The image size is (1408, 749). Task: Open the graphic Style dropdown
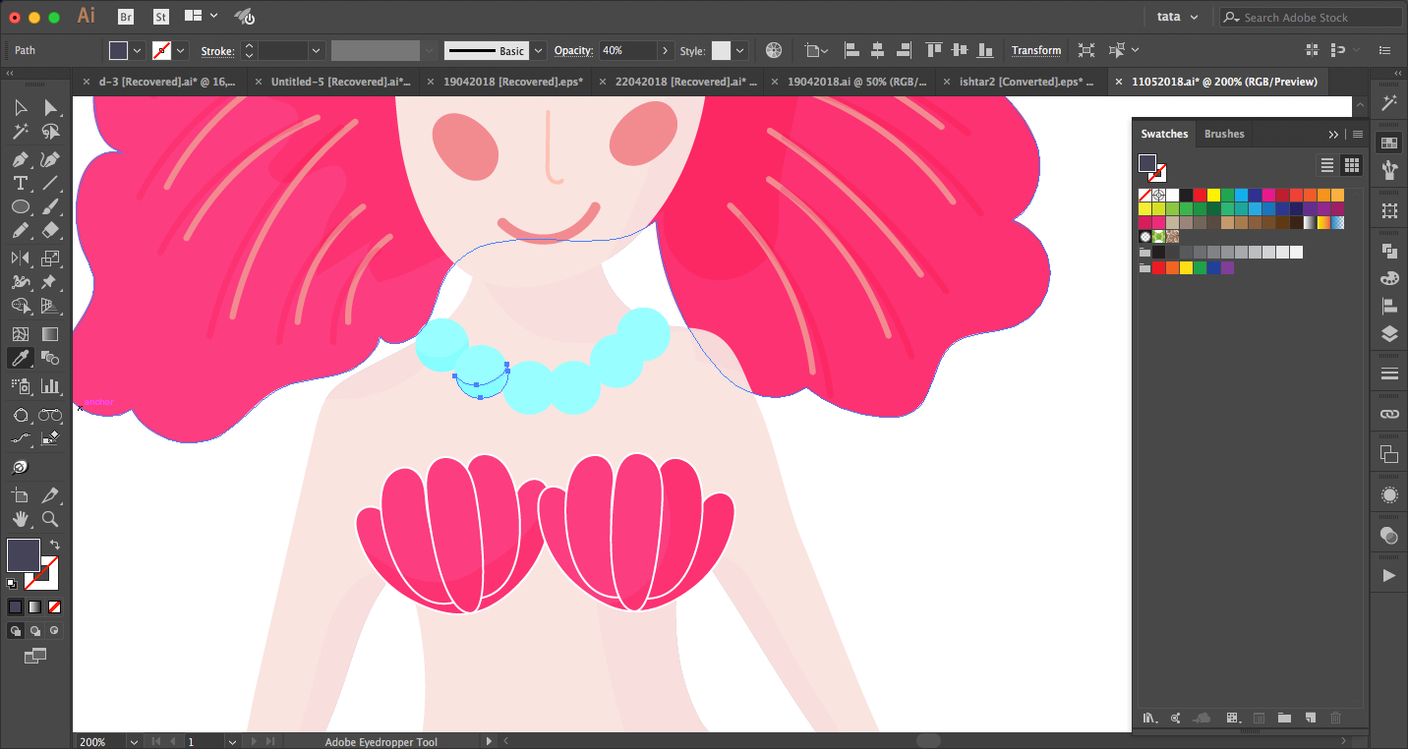739,50
